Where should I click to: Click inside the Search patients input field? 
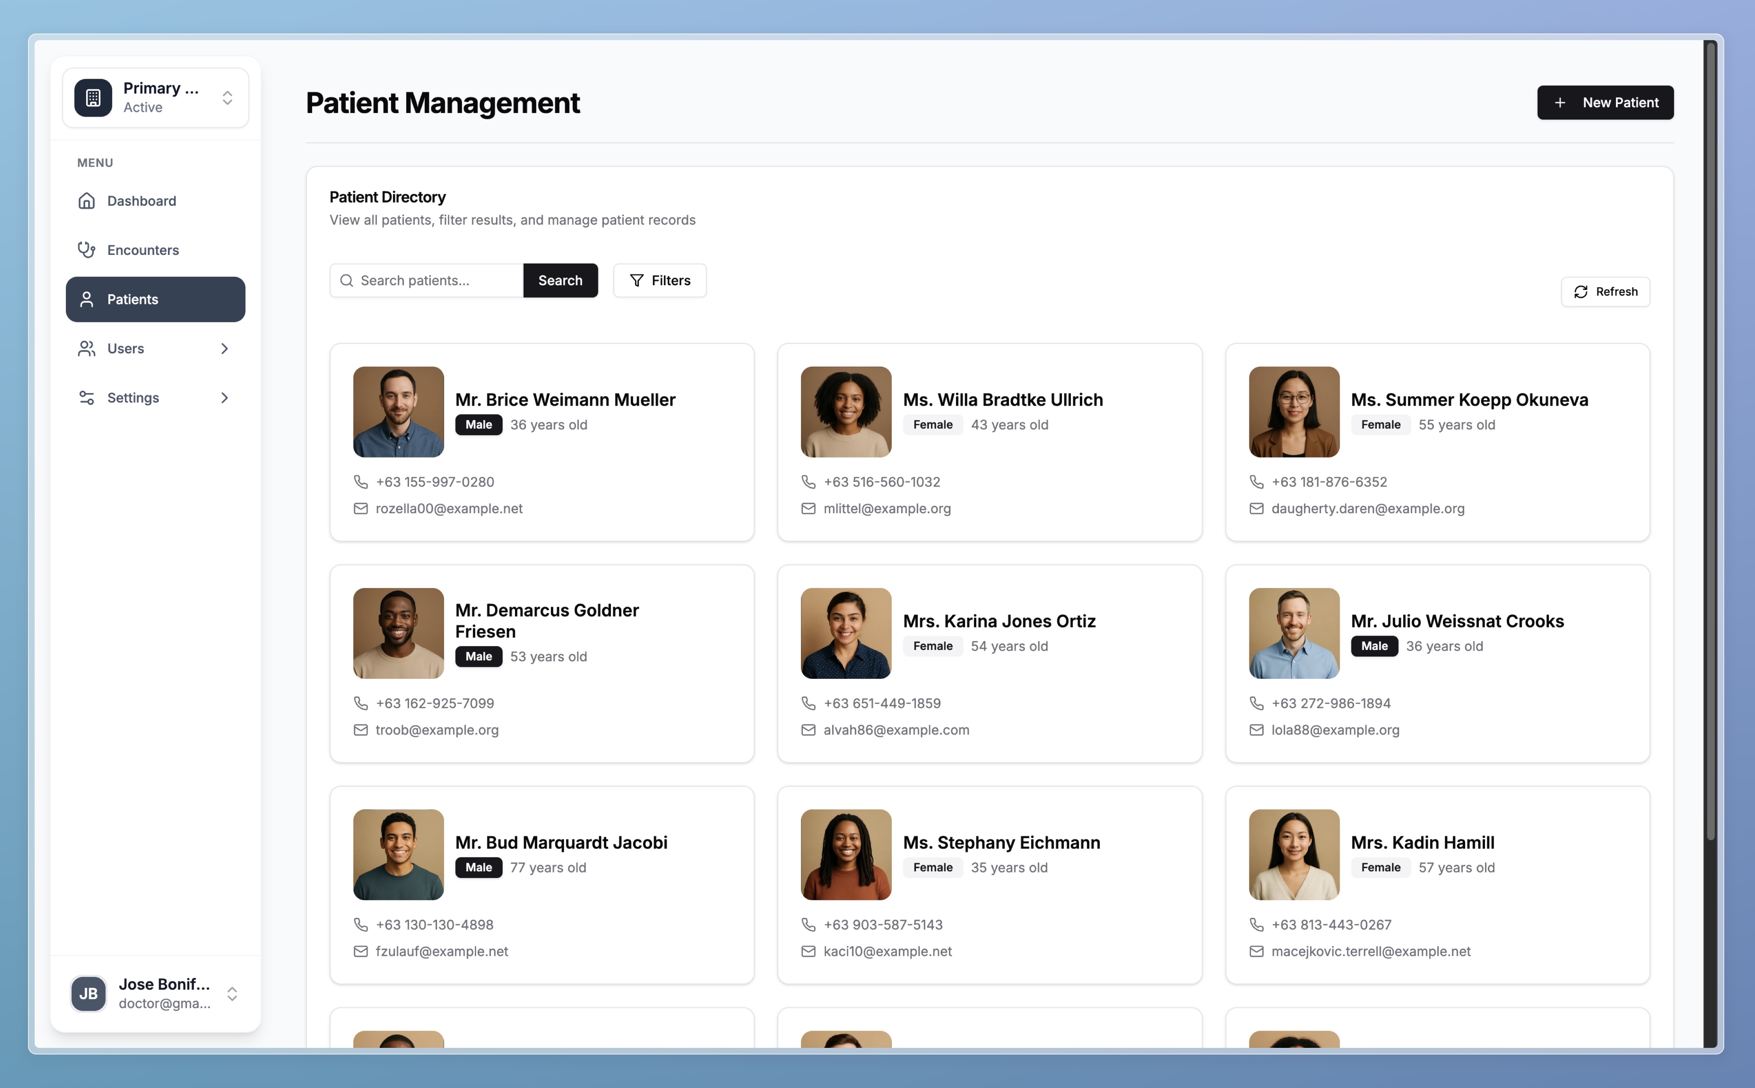coord(432,280)
